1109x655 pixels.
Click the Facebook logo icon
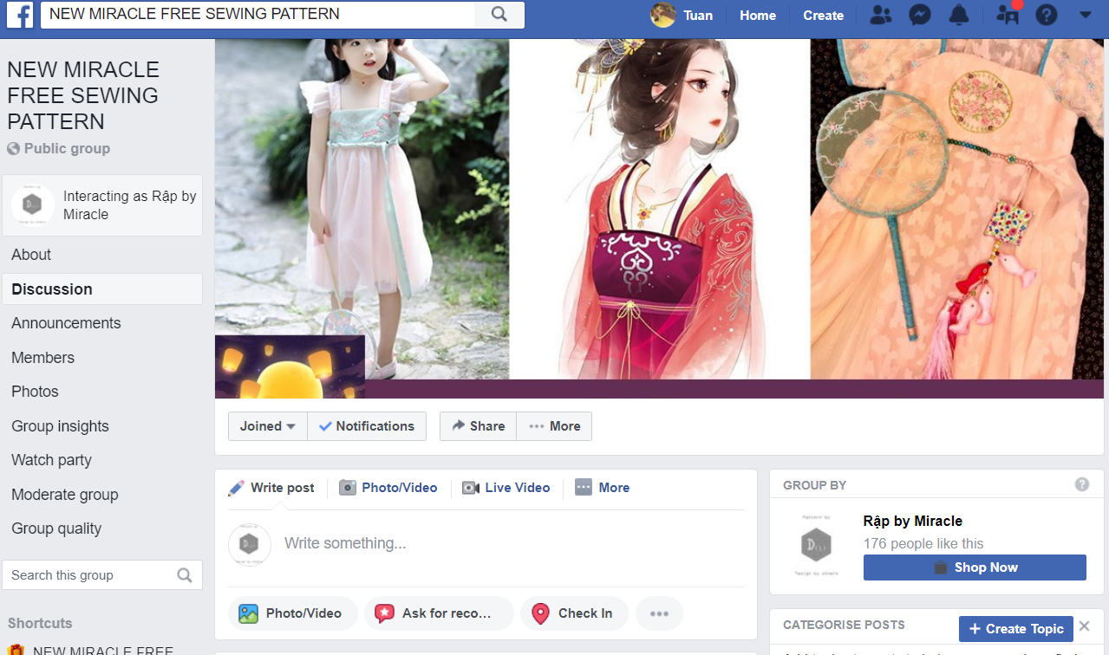pyautogui.click(x=19, y=15)
